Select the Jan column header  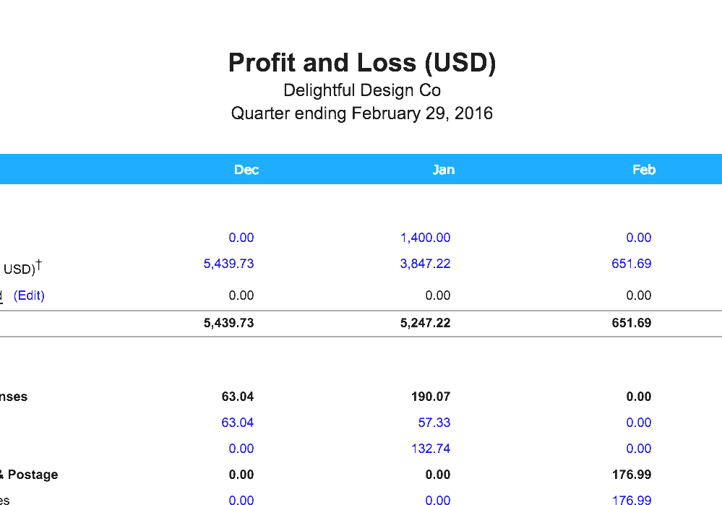pos(444,169)
